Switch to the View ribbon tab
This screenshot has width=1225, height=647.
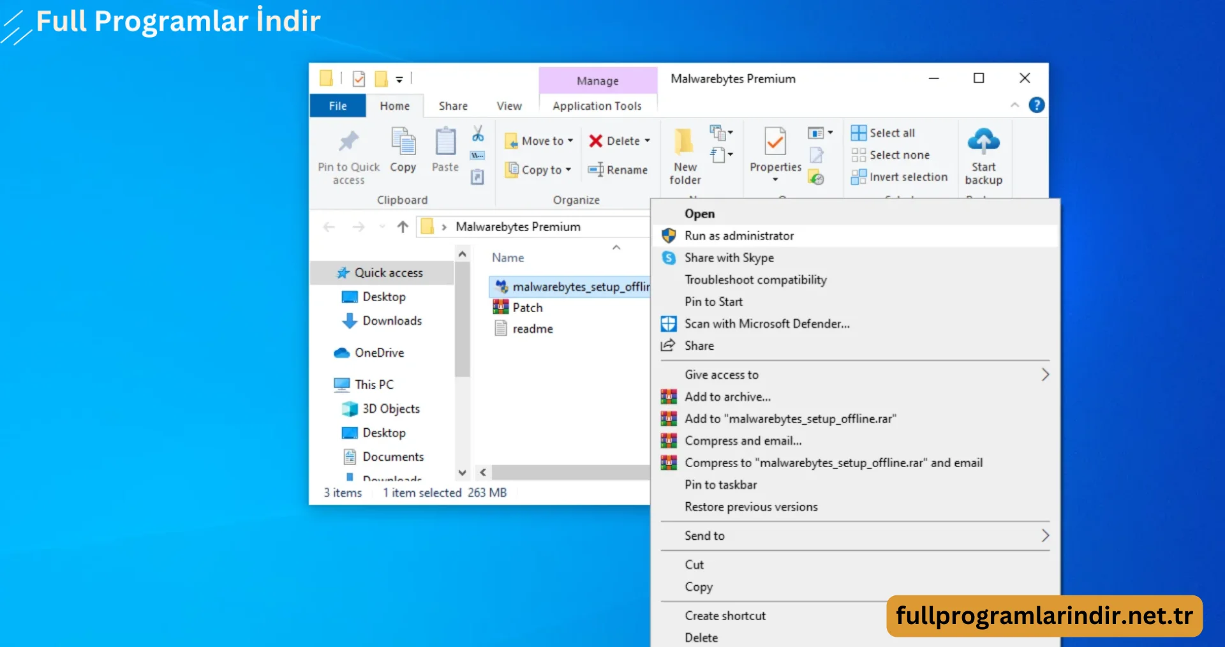click(x=509, y=106)
